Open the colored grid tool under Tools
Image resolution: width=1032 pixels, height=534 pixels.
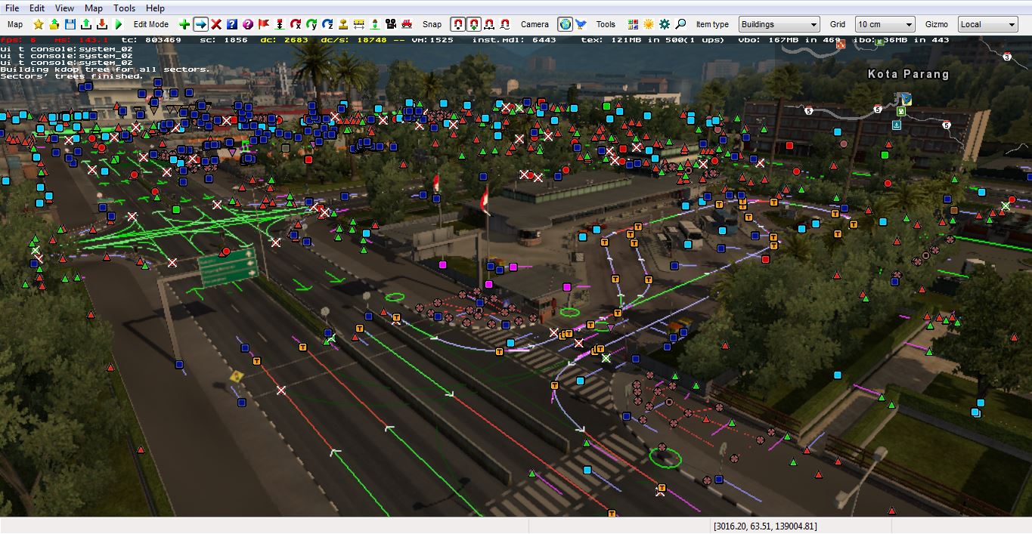click(633, 24)
